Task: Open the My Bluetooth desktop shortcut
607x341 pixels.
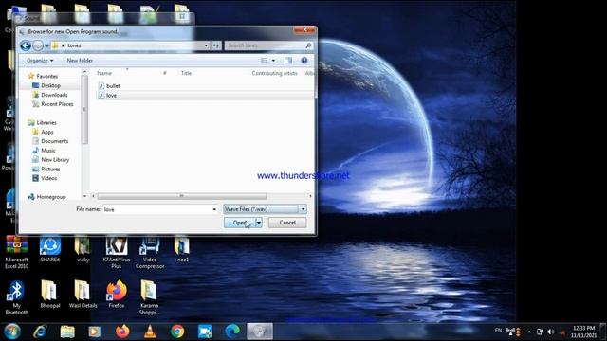Action: (17, 297)
